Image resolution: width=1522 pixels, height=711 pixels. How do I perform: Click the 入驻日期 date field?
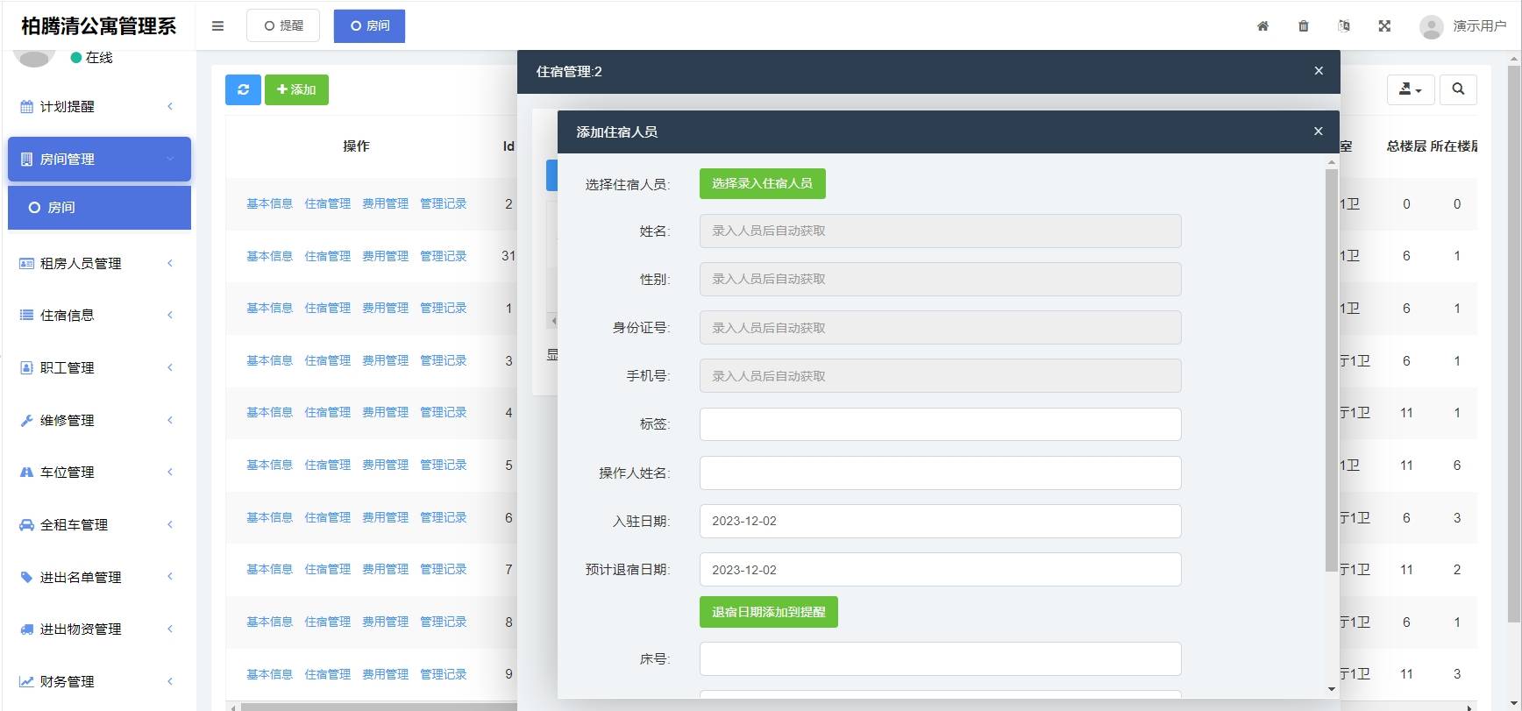point(940,521)
